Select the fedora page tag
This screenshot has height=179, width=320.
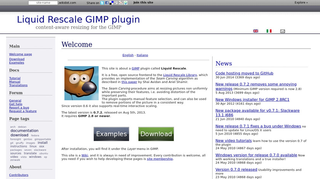(x=35, y=135)
